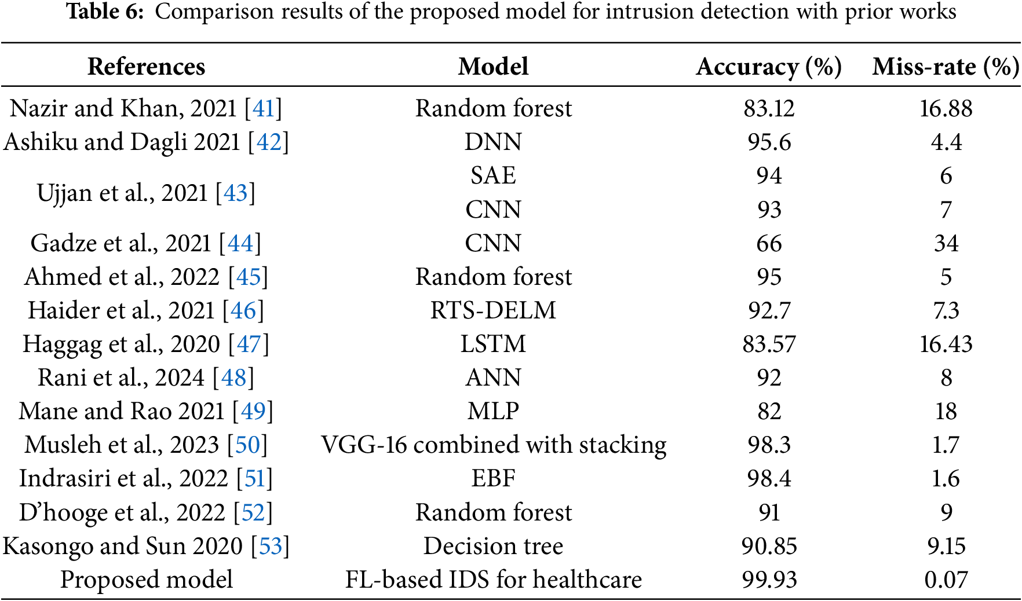Select the FL-based IDS for healthcare cell
Viewport: 1022px width, 601px height.
click(x=493, y=580)
